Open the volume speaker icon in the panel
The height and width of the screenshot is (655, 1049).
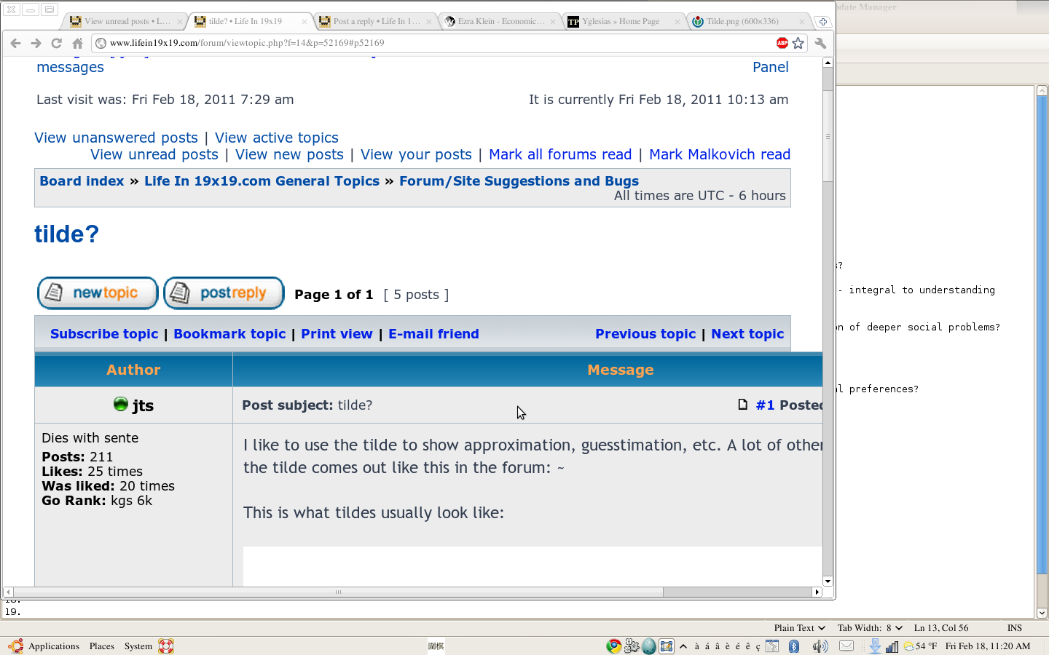point(820,646)
